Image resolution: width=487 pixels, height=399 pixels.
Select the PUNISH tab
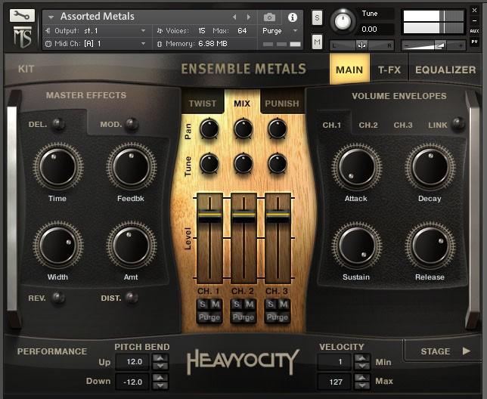(282, 104)
